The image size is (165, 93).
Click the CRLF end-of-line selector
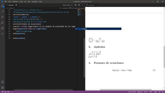tap(151, 92)
